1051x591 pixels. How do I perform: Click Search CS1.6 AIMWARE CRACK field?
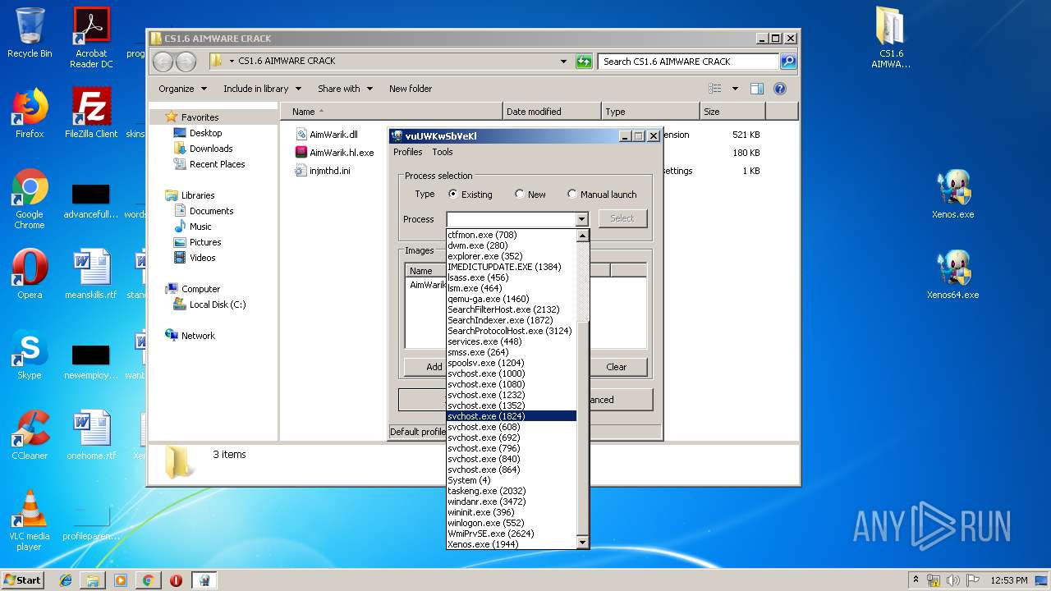(690, 62)
